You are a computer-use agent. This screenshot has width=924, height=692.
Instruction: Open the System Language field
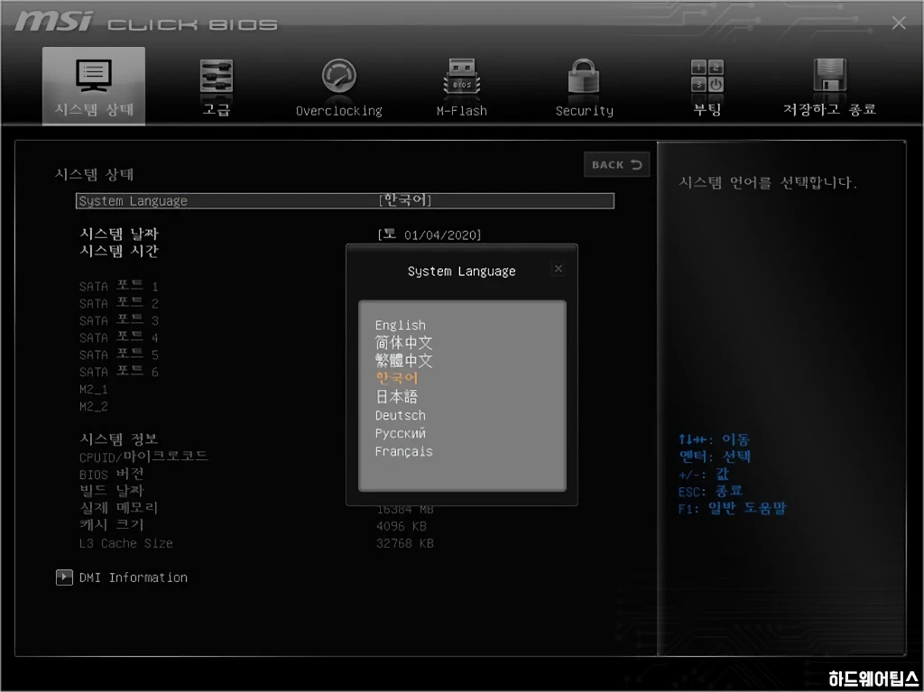tap(345, 201)
